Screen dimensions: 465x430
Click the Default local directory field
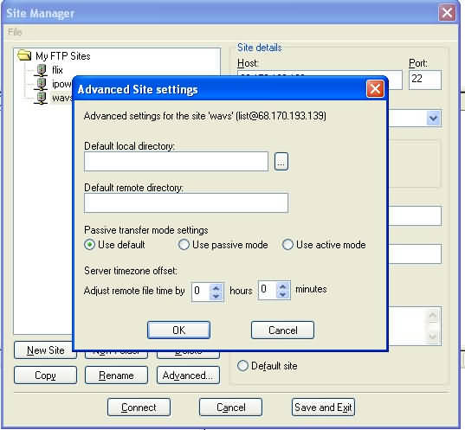tap(176, 162)
